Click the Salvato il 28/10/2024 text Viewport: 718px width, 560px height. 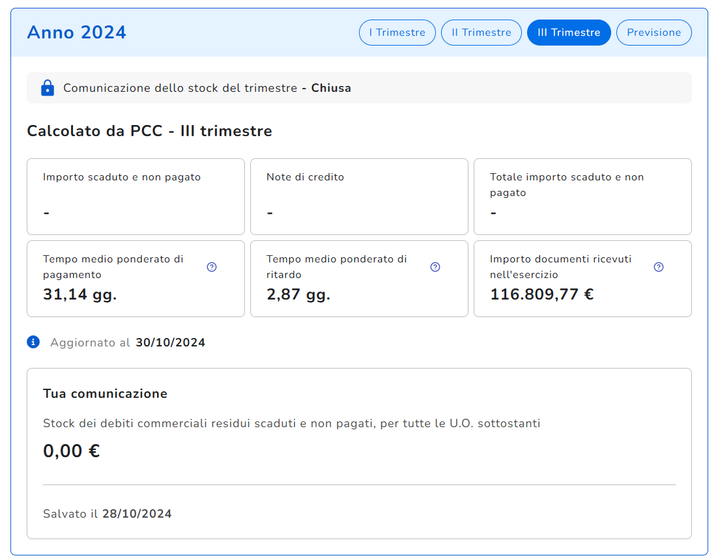[x=108, y=514]
